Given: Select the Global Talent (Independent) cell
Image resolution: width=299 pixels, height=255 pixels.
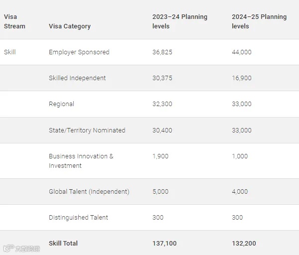Looking at the screenshot, I should 89,192.
